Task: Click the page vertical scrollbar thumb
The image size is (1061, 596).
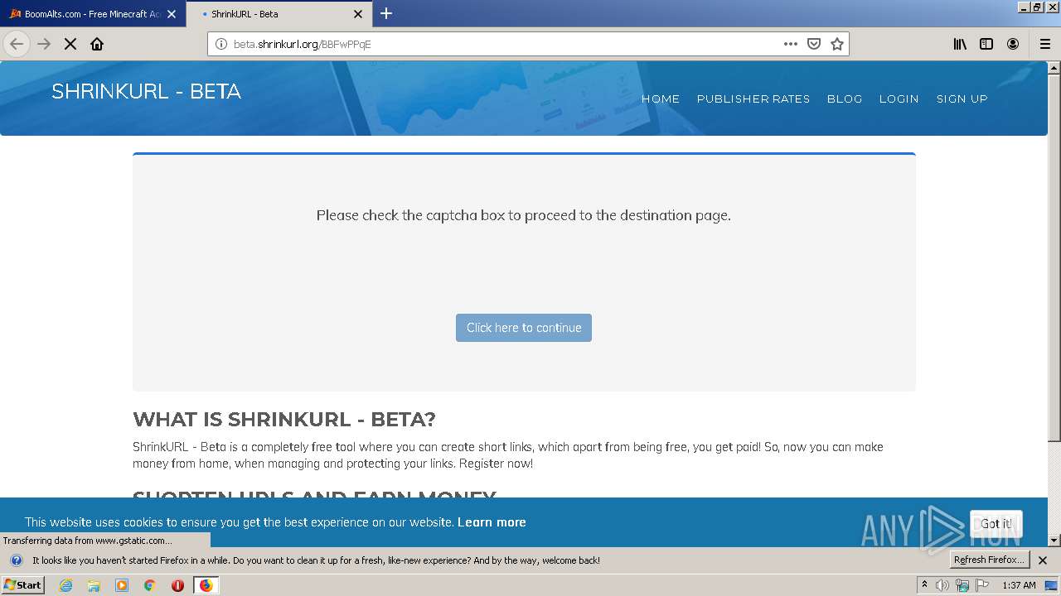Action: pyautogui.click(x=1054, y=257)
